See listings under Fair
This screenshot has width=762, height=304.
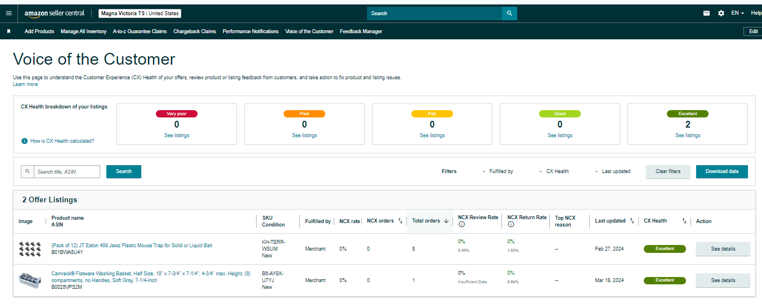[432, 135]
